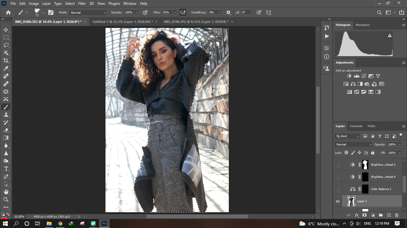Show the Color Balance 1 layer

click(x=337, y=189)
